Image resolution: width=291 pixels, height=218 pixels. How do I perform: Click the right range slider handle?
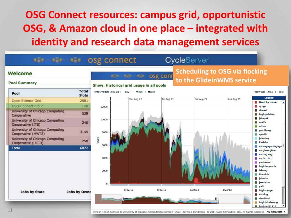pyautogui.click(x=216, y=199)
